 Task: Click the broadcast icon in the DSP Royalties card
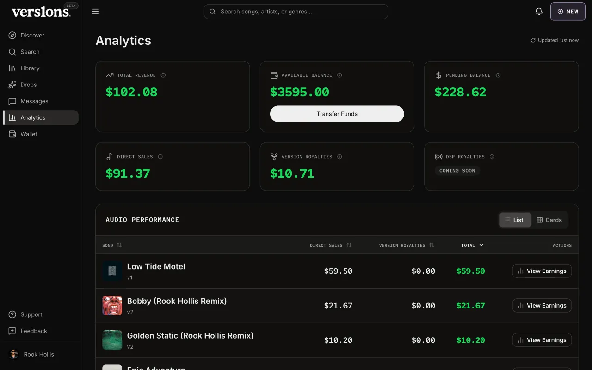(x=438, y=157)
